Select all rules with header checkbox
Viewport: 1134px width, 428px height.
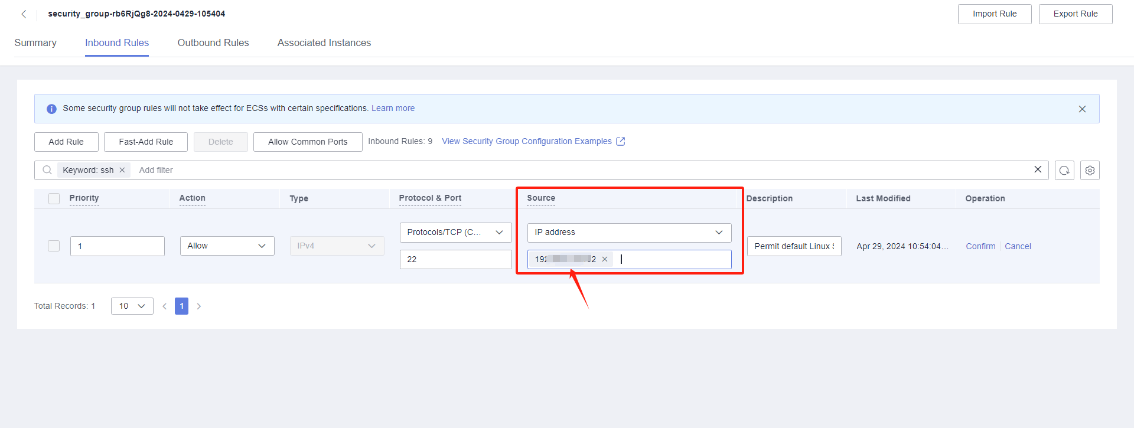click(x=54, y=198)
